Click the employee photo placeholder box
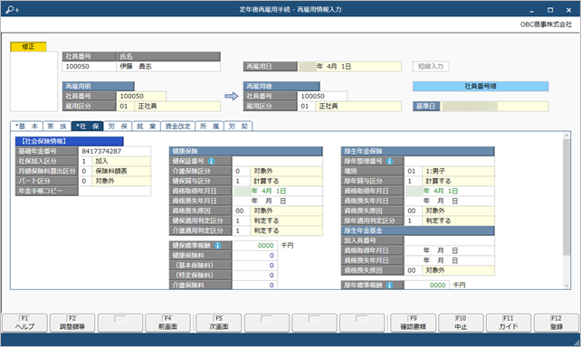581x347 pixels. point(33,81)
